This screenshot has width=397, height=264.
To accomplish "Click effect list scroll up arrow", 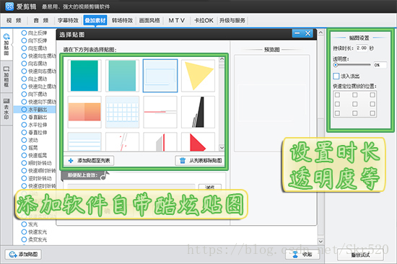I will [320, 32].
